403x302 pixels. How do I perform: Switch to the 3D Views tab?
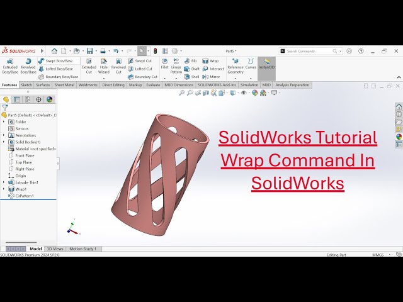(55, 249)
